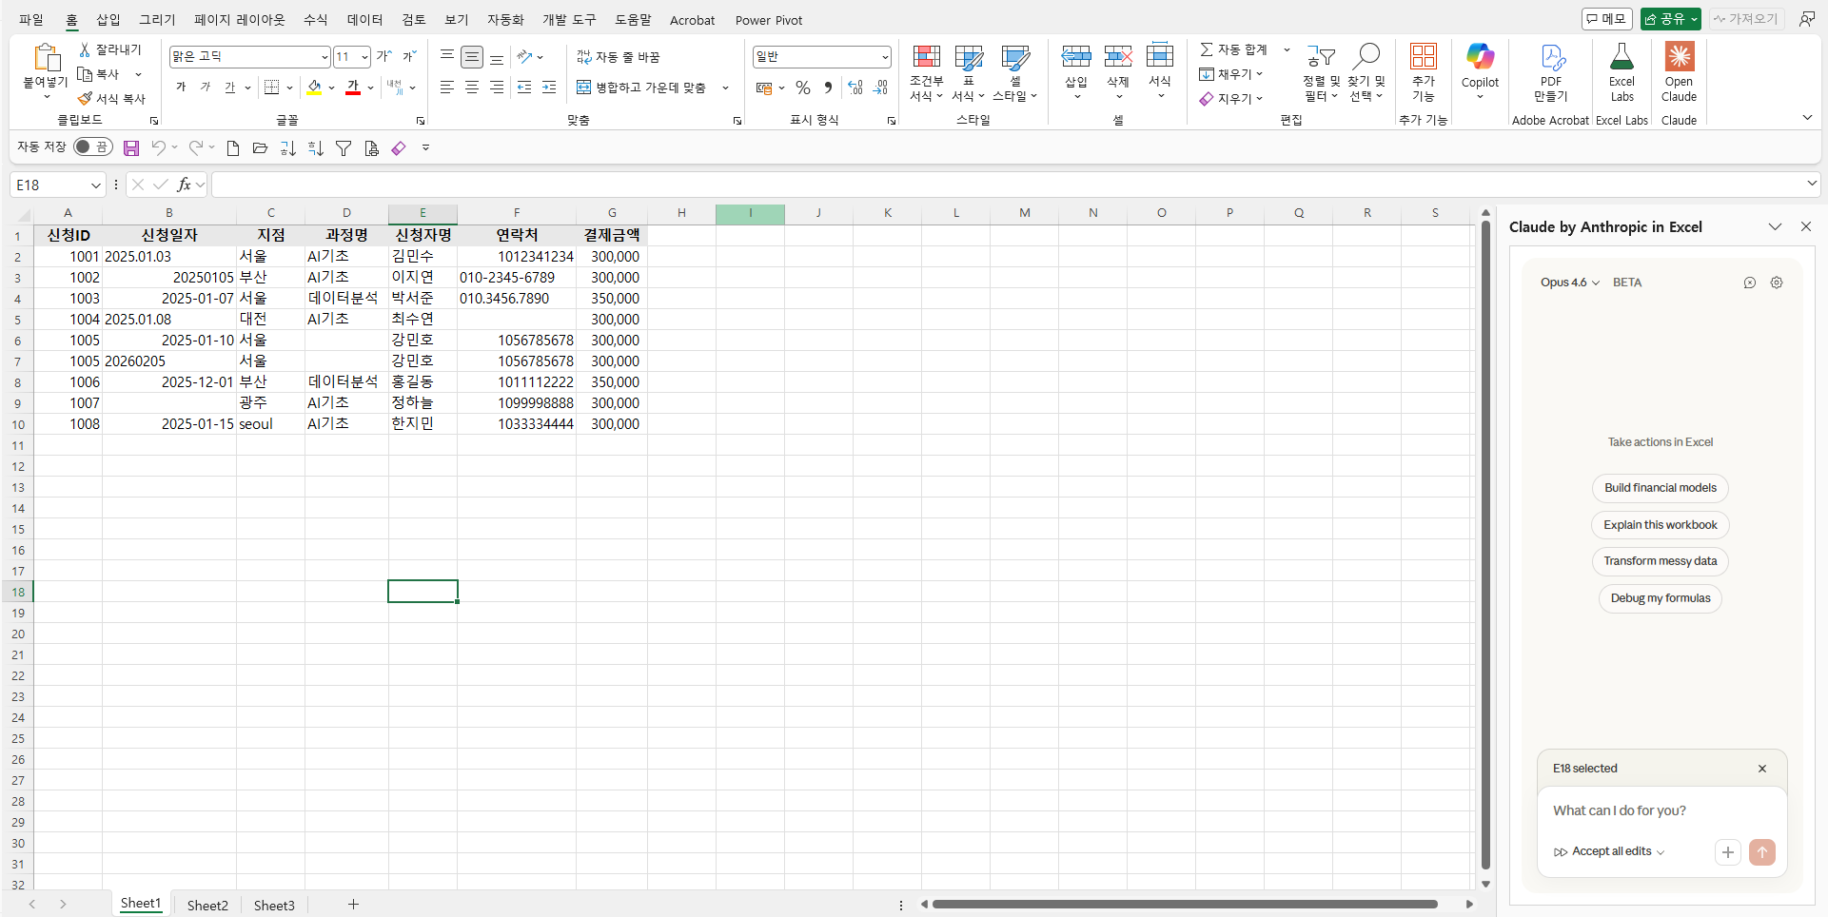Screen dimensions: 1828x917
Task: Click the 메모 (Comments) button
Action: click(1607, 19)
